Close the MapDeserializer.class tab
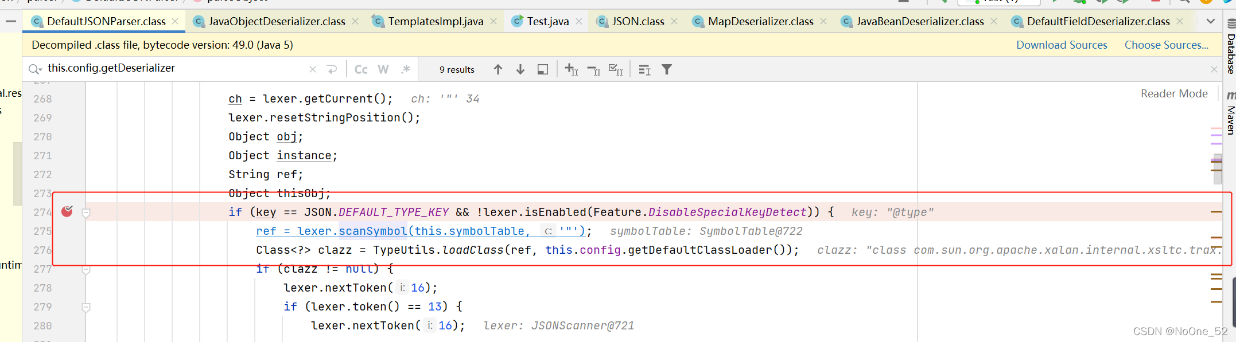This screenshot has height=342, width=1236. (x=823, y=21)
